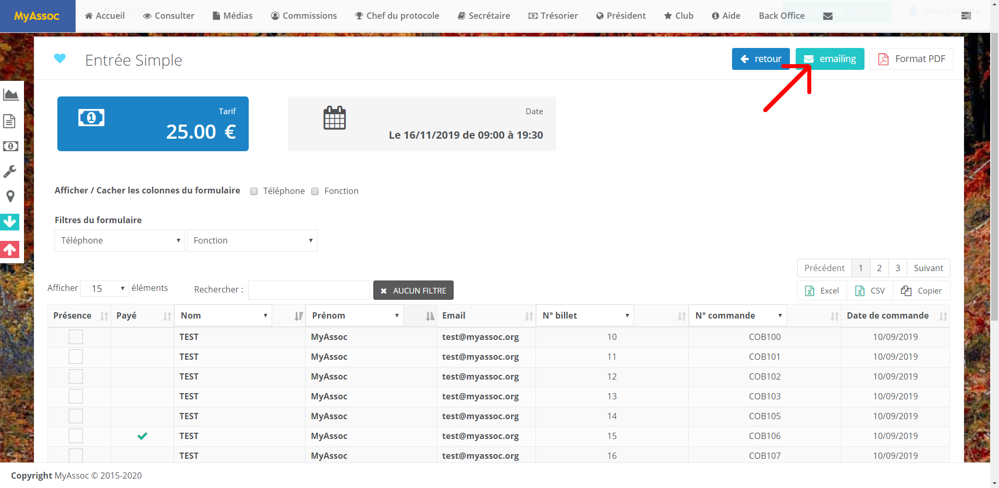Click the wrench tool icon in sidebar
999x488 pixels.
click(x=10, y=172)
